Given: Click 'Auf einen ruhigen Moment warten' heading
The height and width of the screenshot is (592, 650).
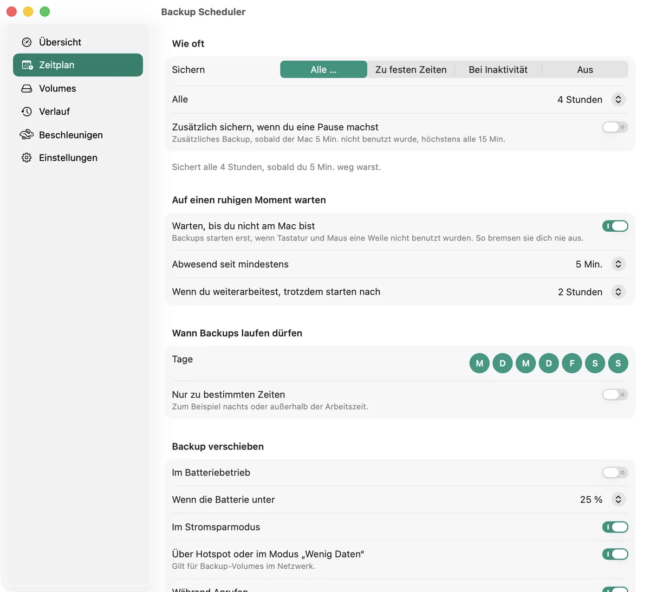Looking at the screenshot, I should [249, 200].
